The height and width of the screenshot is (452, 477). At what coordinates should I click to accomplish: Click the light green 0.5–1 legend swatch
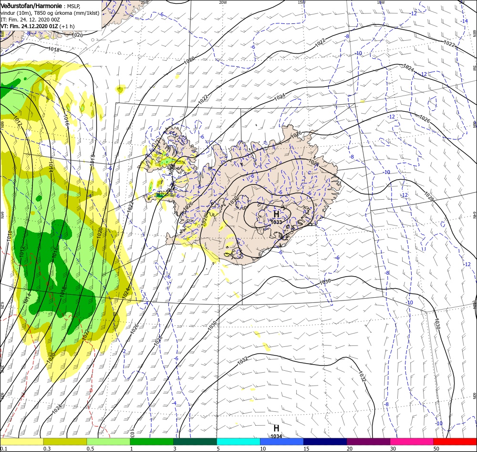[108, 441]
